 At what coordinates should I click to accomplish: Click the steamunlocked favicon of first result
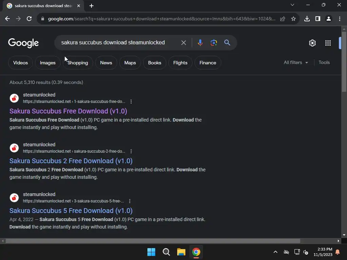coord(14,98)
